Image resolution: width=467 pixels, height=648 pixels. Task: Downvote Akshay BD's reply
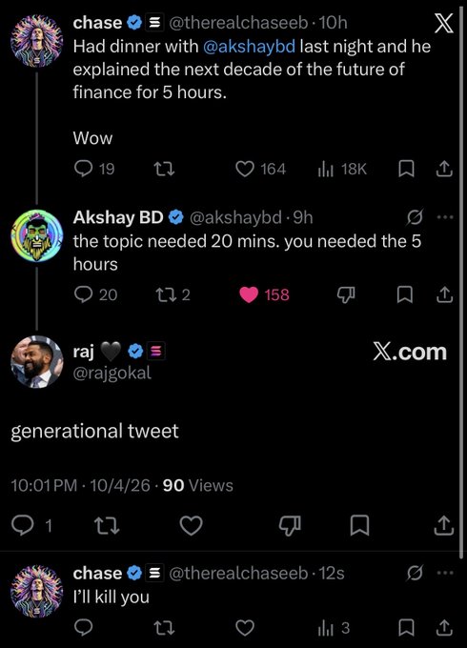346,294
